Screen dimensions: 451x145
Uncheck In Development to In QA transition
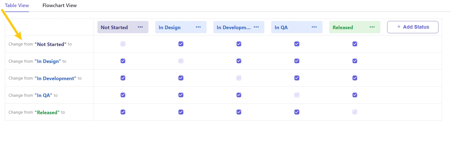(297, 78)
